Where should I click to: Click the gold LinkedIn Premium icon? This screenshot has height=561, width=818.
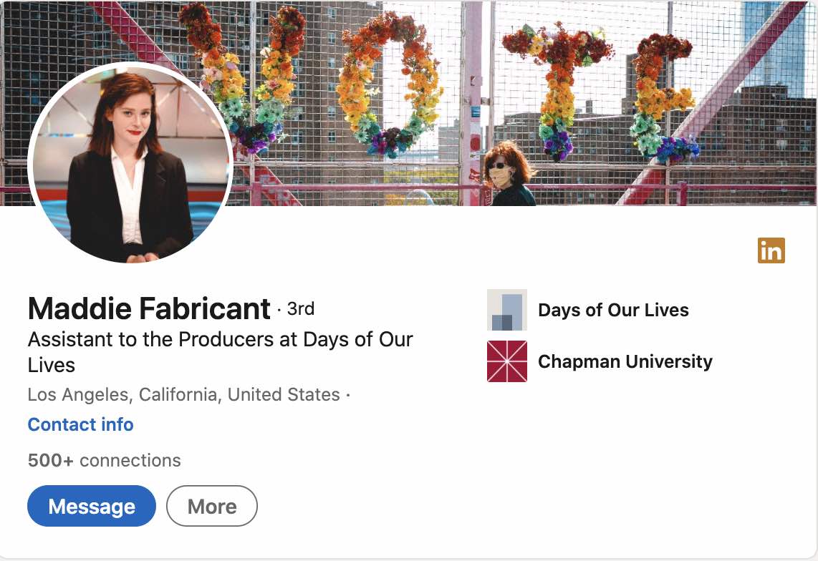tap(771, 250)
